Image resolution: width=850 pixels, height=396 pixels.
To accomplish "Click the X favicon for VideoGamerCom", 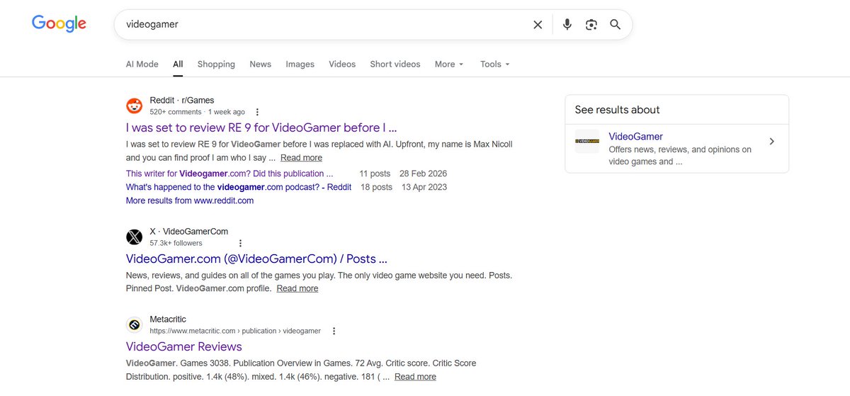I will [x=134, y=237].
